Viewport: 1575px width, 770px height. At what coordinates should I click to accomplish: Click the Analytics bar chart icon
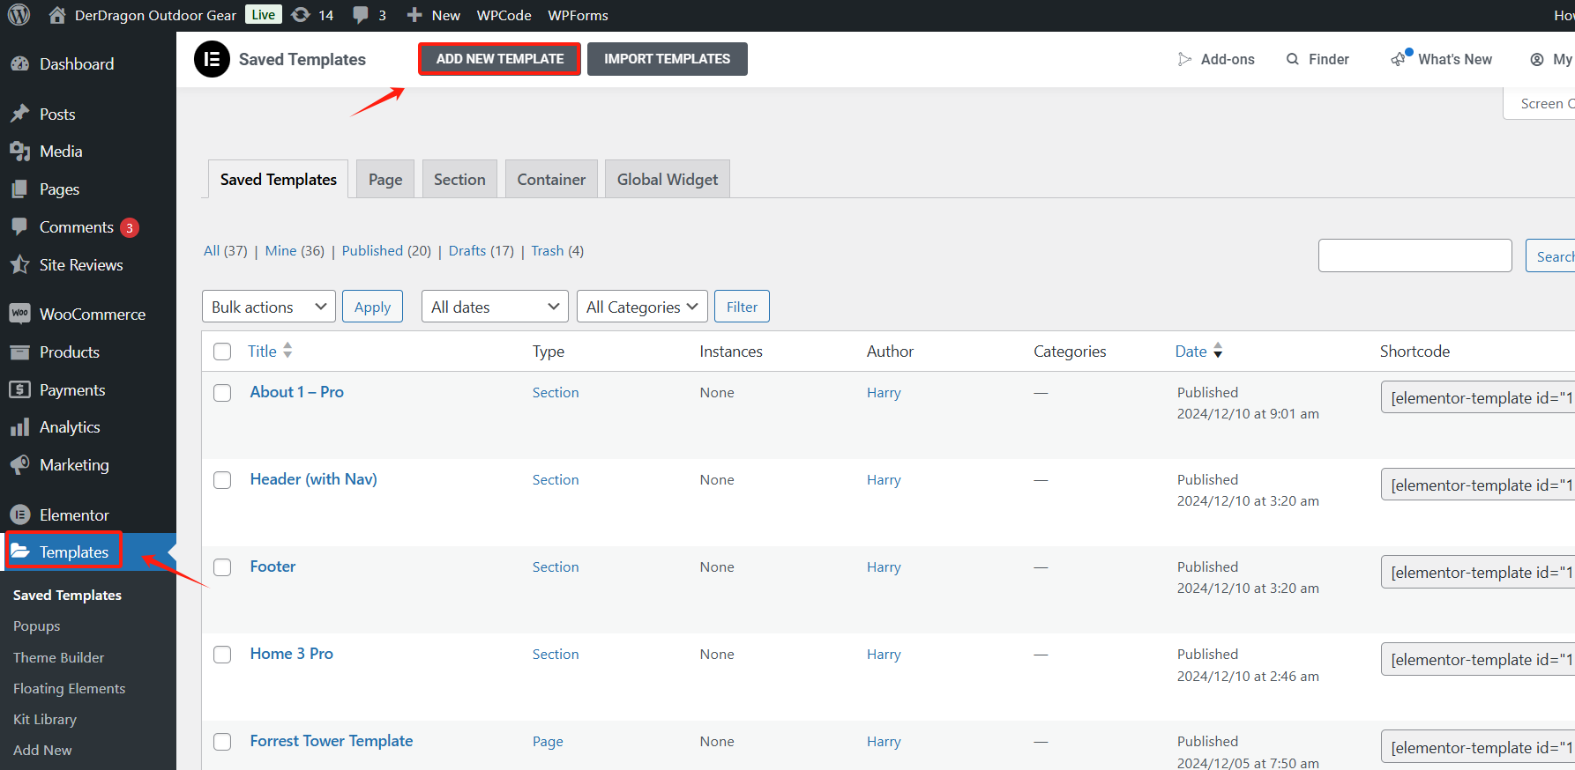(x=19, y=427)
